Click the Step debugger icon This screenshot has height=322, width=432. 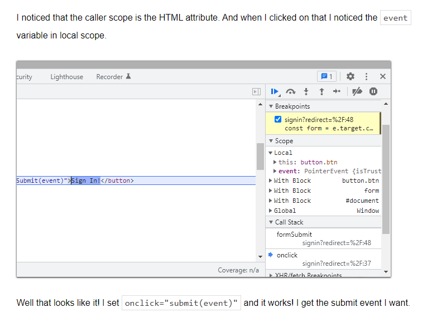coord(337,91)
